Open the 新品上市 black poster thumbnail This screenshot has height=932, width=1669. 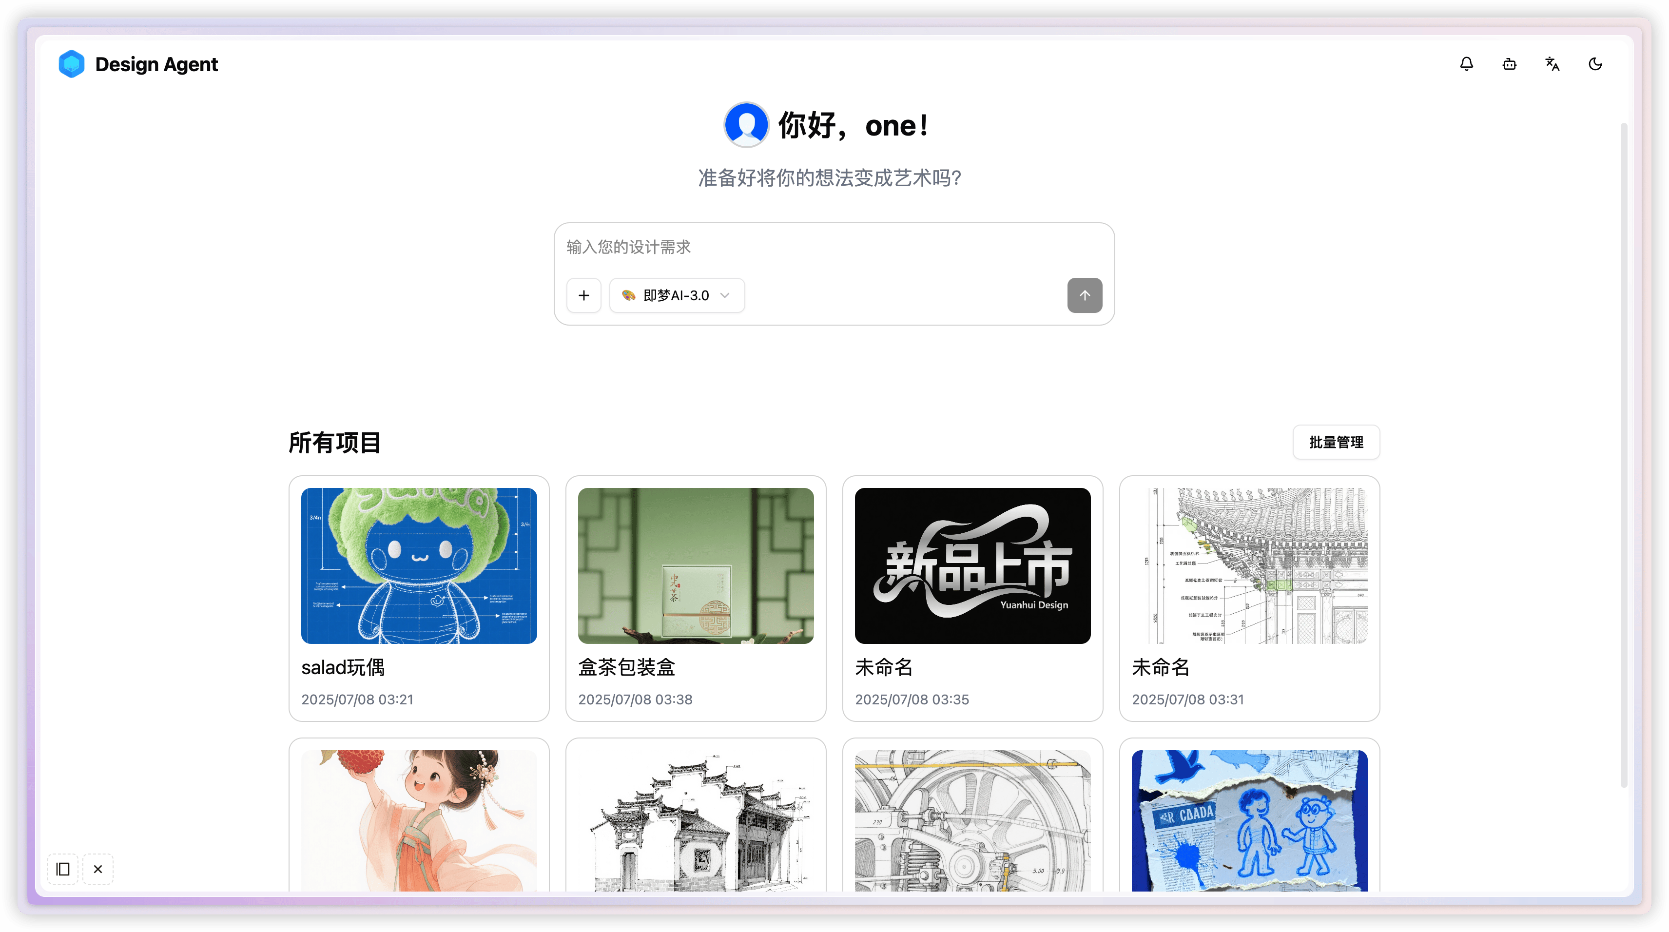[x=972, y=565]
